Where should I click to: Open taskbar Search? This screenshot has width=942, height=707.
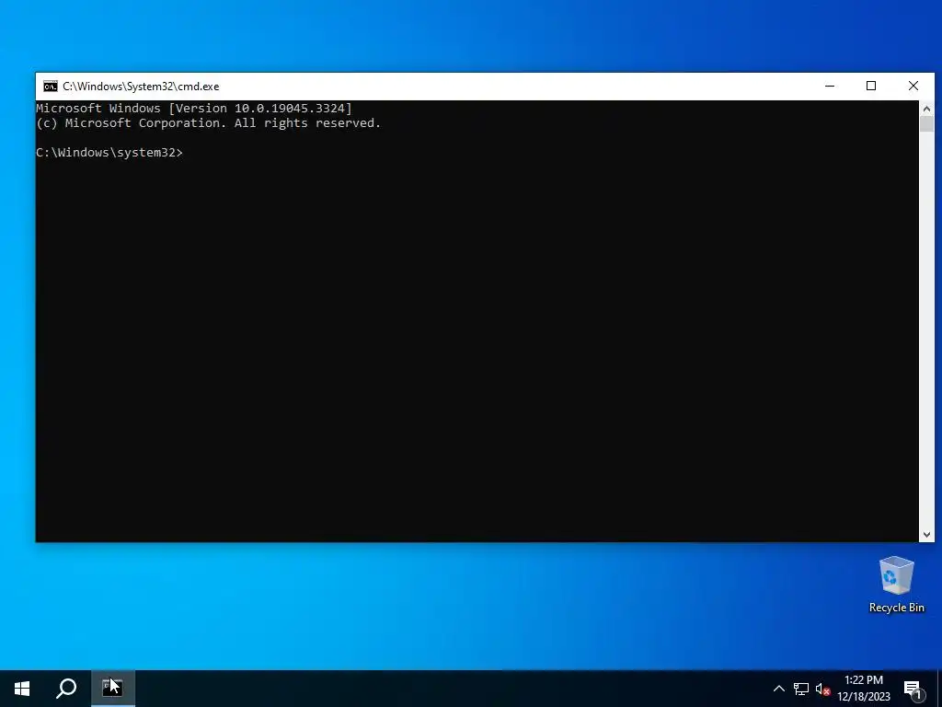click(x=66, y=689)
